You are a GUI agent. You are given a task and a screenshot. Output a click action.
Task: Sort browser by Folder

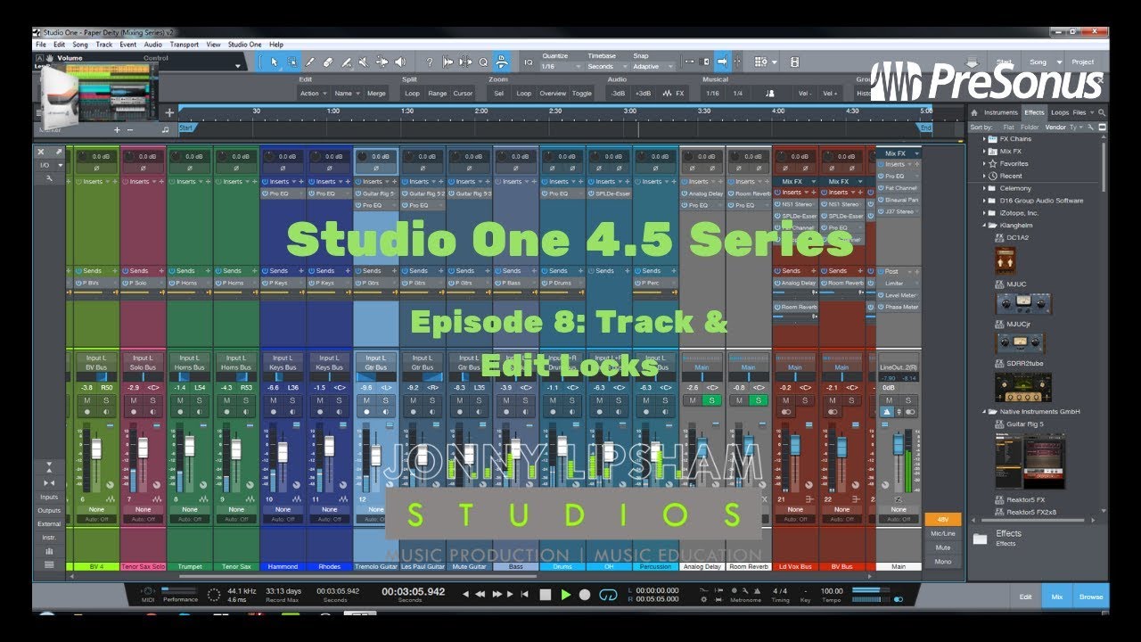[x=1028, y=127]
